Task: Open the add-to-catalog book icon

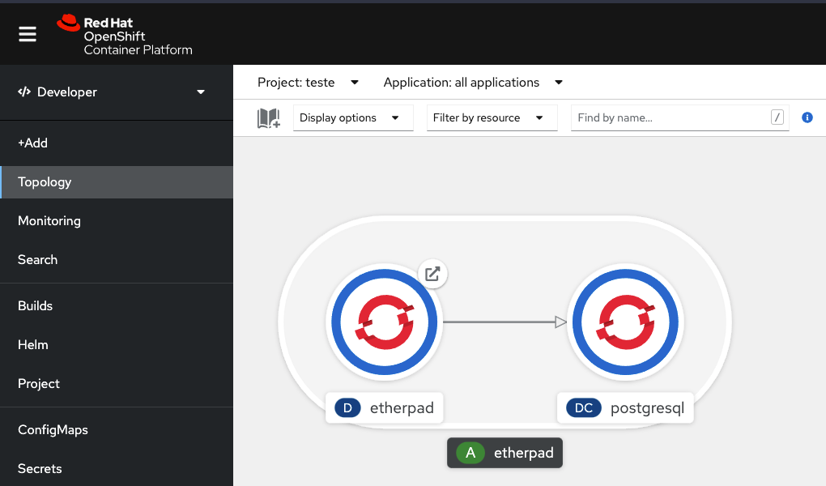Action: tap(268, 118)
